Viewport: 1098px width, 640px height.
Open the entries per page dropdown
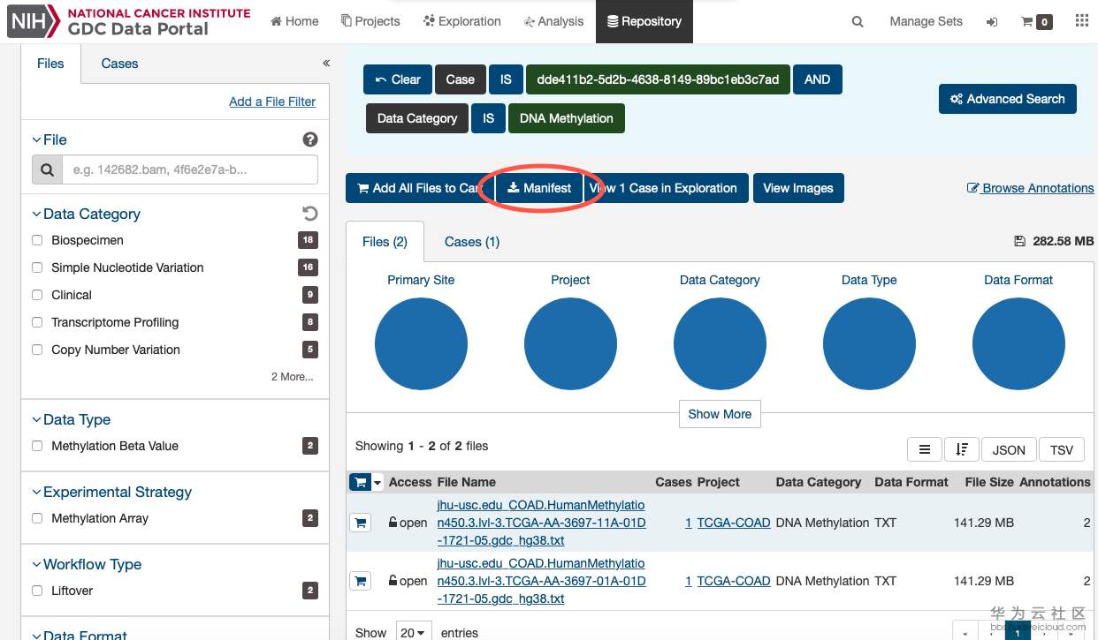point(414,633)
